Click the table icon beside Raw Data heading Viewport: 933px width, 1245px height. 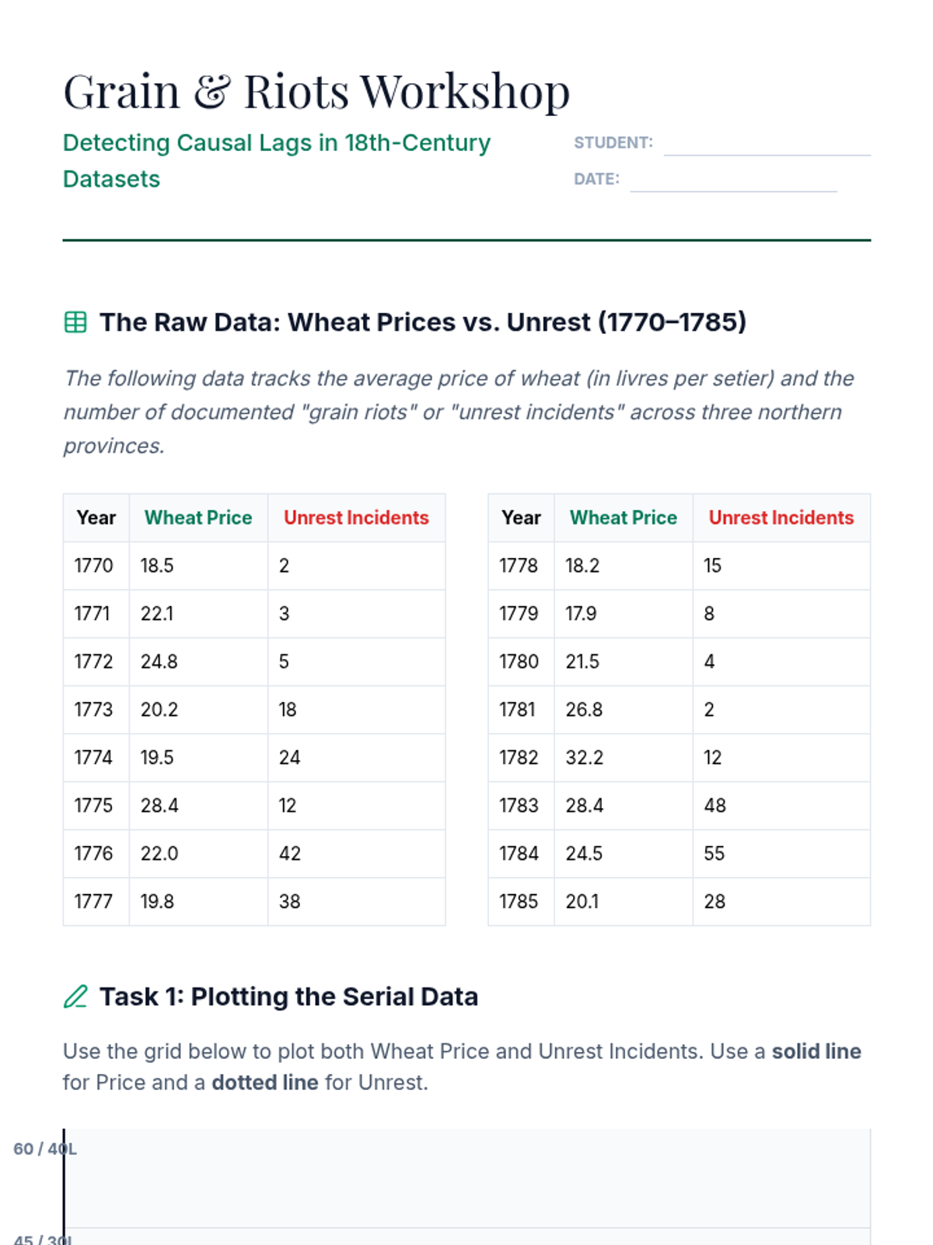75,322
